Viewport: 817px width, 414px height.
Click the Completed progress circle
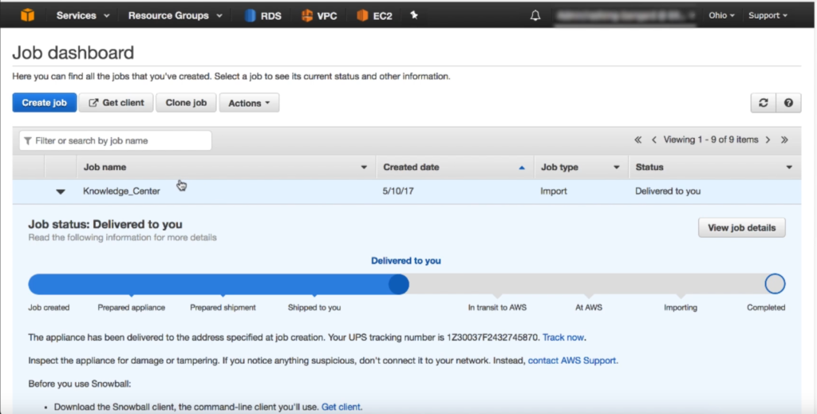775,284
